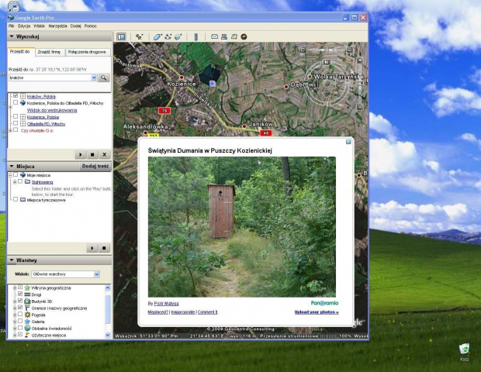Click the Upload your photos link
Image resolution: width=481 pixels, height=372 pixels.
tap(317, 312)
